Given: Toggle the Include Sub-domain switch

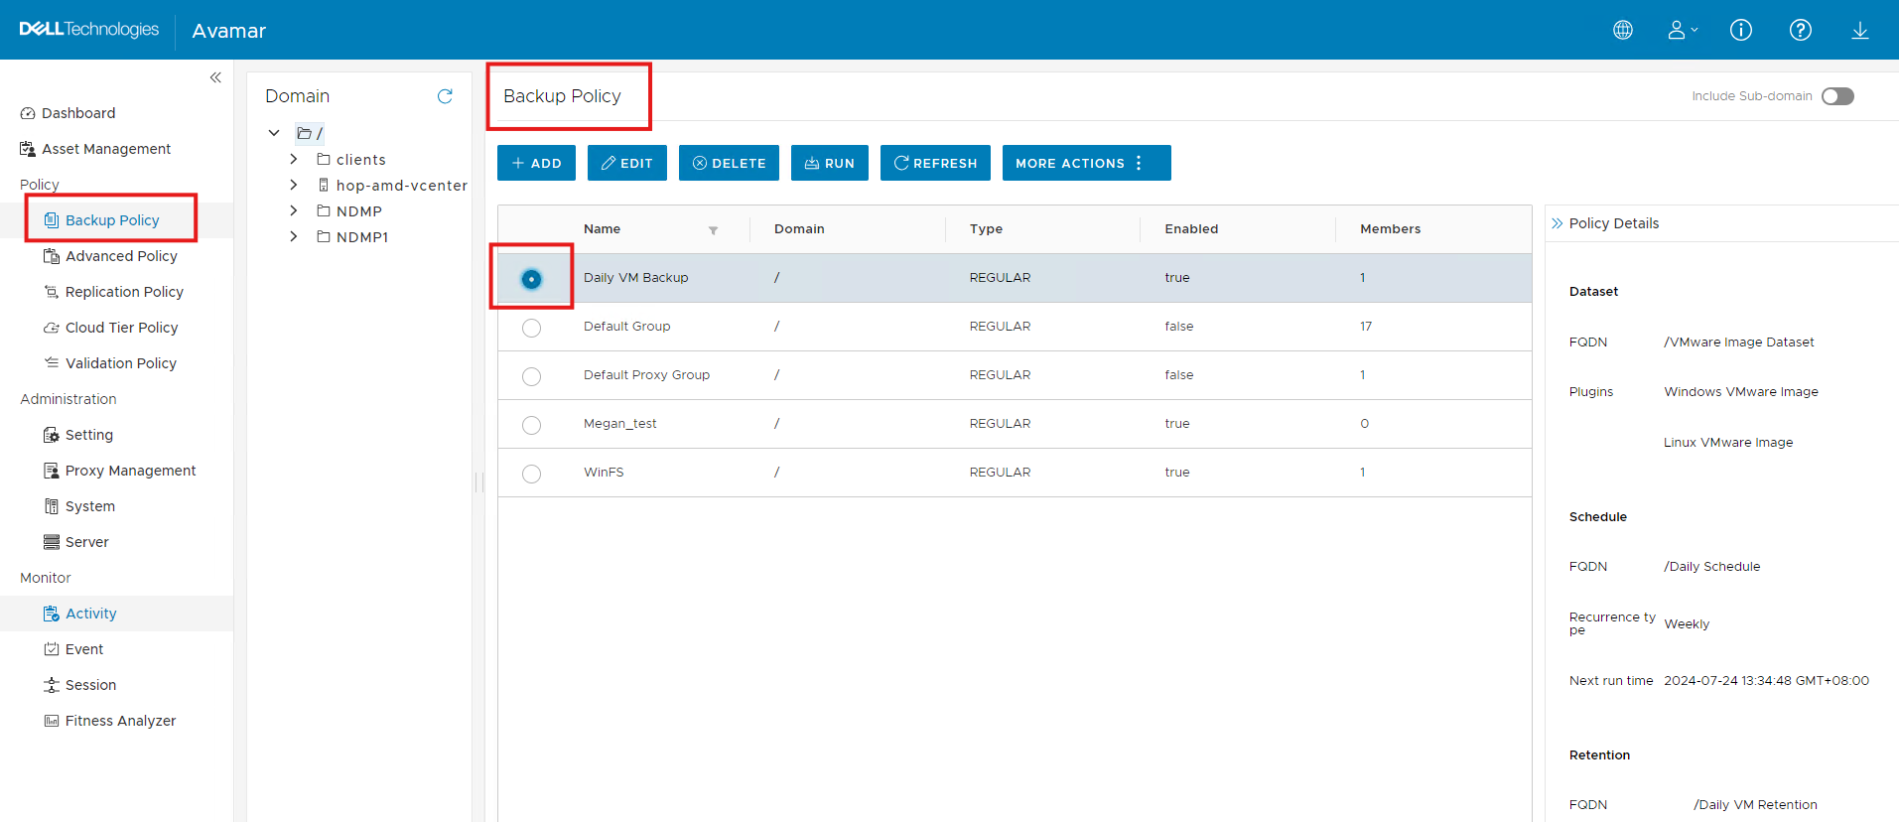Looking at the screenshot, I should (x=1837, y=96).
